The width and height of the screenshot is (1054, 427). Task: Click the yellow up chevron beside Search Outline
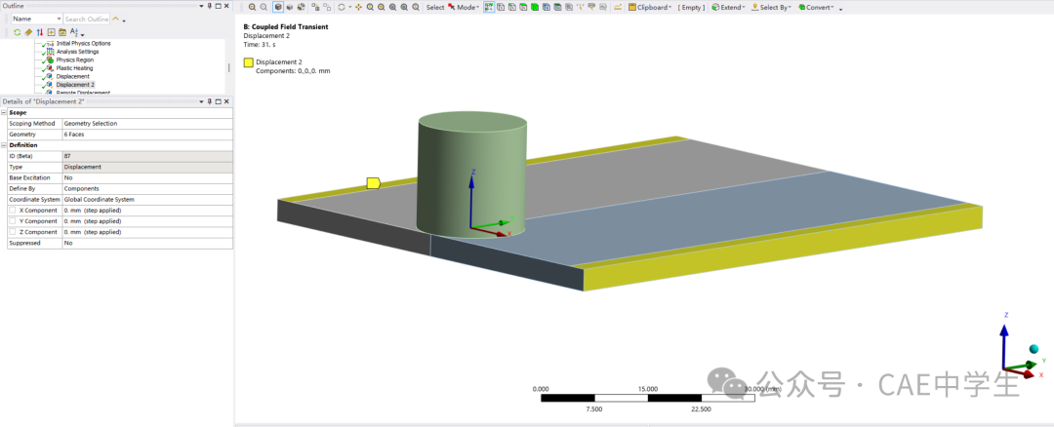(115, 19)
